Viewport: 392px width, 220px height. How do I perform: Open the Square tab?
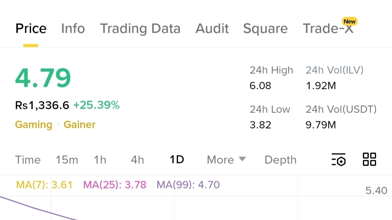pyautogui.click(x=265, y=29)
